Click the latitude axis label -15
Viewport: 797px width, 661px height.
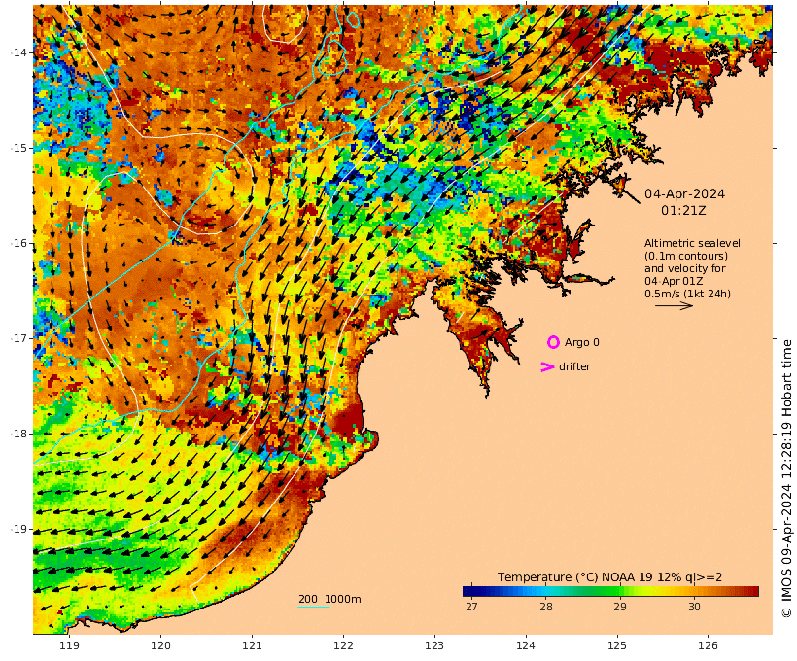coord(18,148)
